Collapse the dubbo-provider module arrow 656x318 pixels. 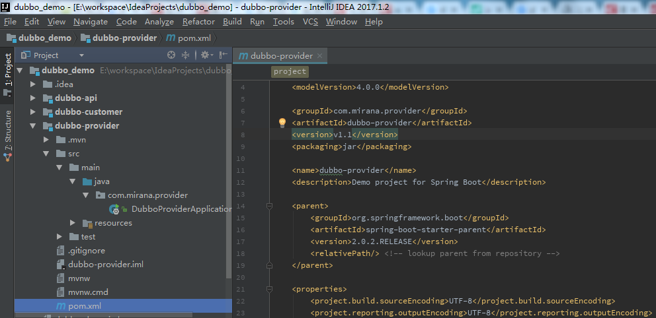33,125
